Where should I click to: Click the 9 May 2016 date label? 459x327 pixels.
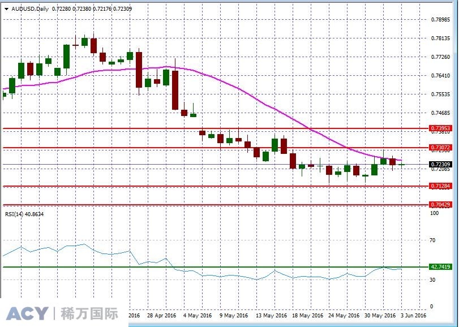pos(233,316)
